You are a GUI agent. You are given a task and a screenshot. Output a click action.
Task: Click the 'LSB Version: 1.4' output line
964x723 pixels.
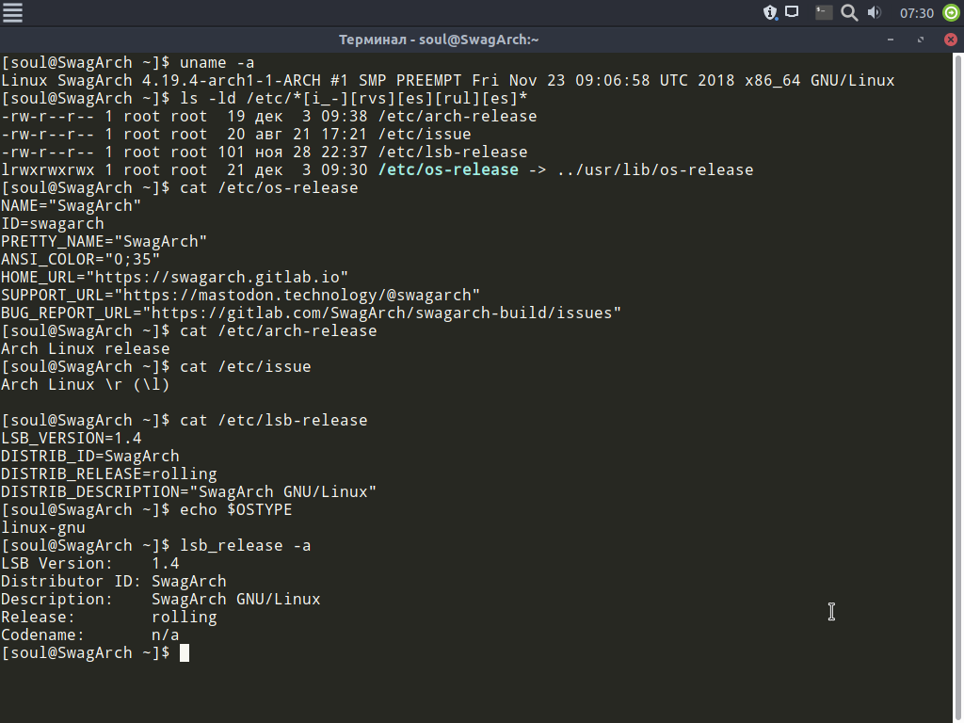click(89, 563)
